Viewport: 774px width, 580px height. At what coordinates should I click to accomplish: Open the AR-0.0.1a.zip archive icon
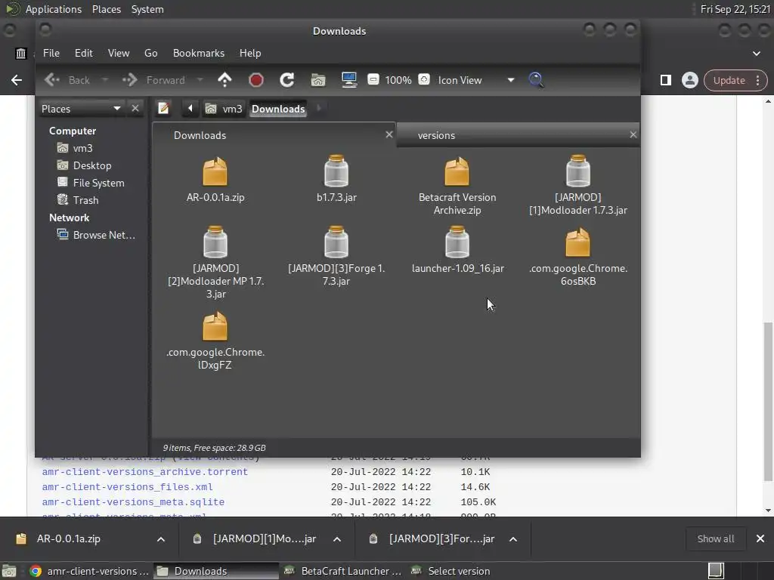tap(215, 171)
